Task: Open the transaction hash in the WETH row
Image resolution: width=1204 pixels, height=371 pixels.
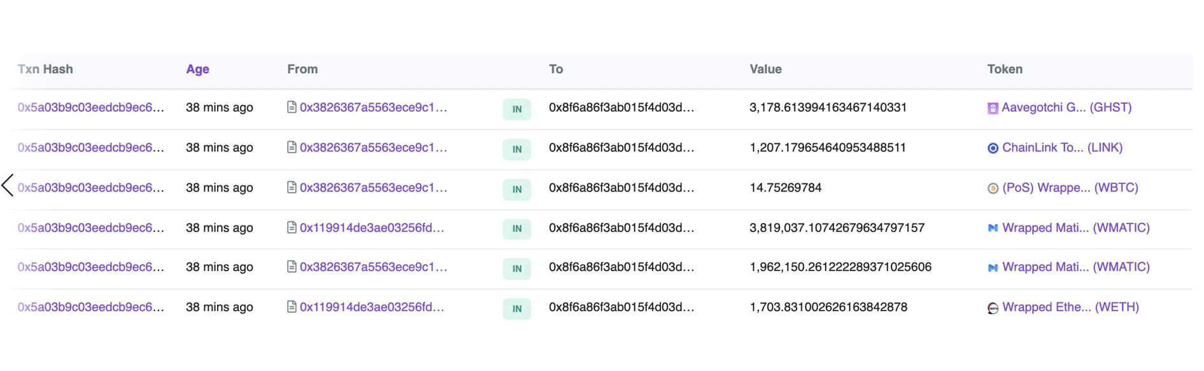Action: [x=91, y=307]
